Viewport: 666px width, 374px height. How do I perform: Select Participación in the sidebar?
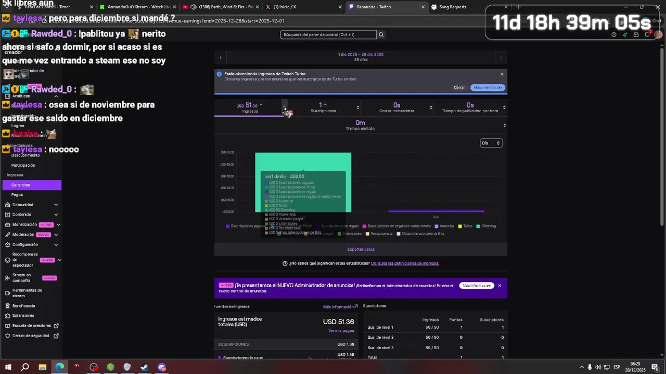point(23,165)
